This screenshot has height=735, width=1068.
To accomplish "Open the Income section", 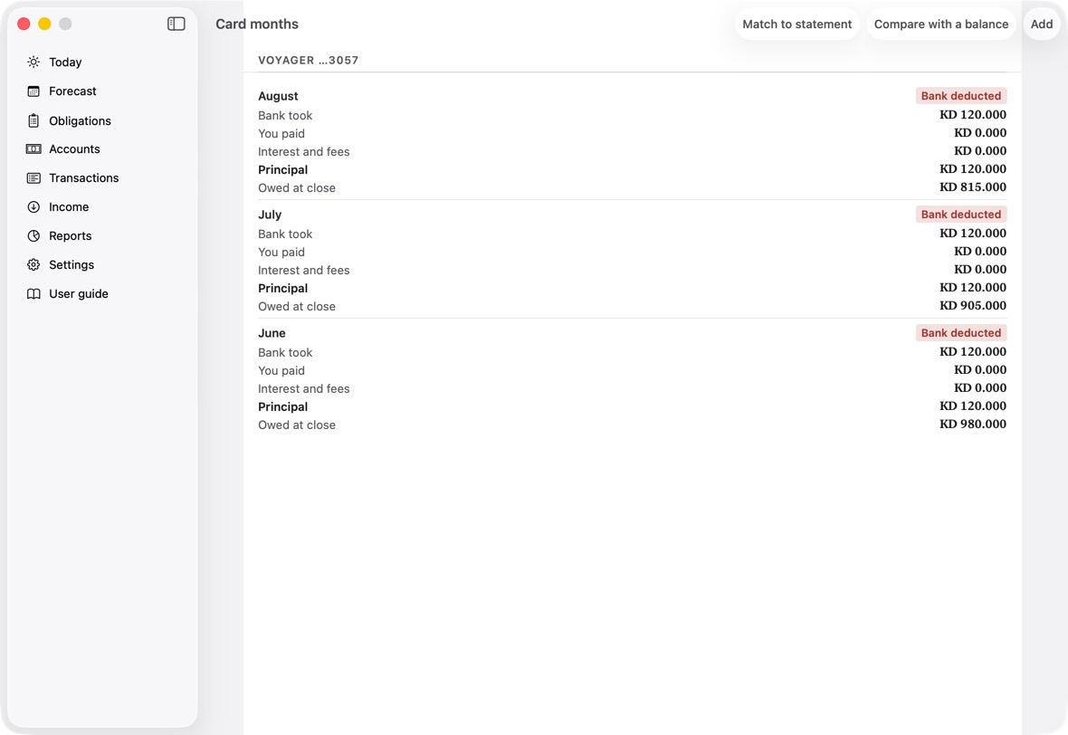I will pos(102,207).
